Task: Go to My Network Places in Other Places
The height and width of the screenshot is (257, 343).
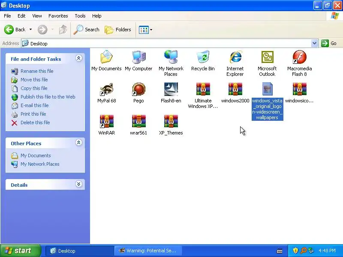Action: coord(35,164)
